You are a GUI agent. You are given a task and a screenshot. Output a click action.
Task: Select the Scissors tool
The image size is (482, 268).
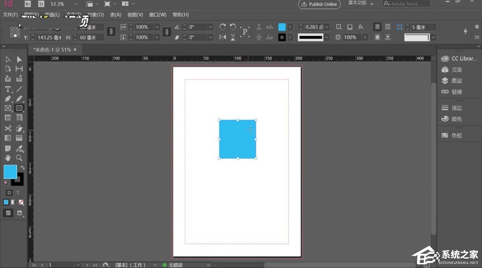point(8,128)
